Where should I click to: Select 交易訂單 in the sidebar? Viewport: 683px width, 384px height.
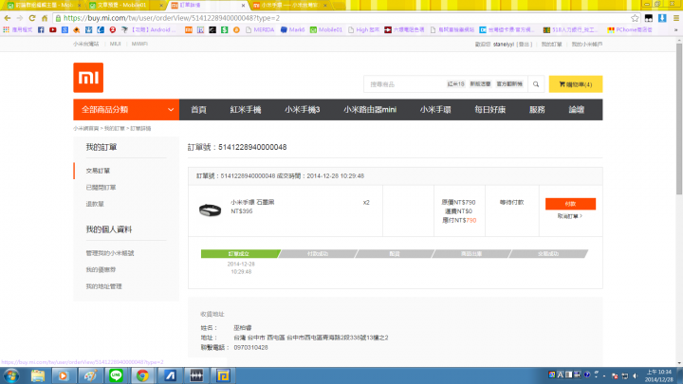click(x=98, y=171)
